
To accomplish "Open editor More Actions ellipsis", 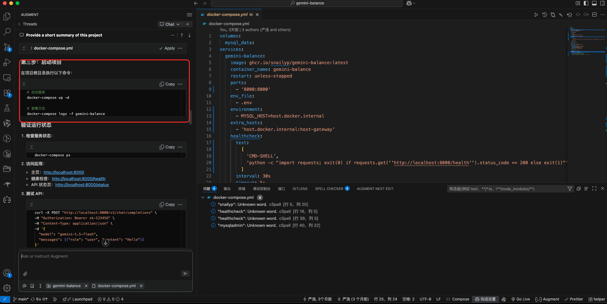I will pos(603,15).
